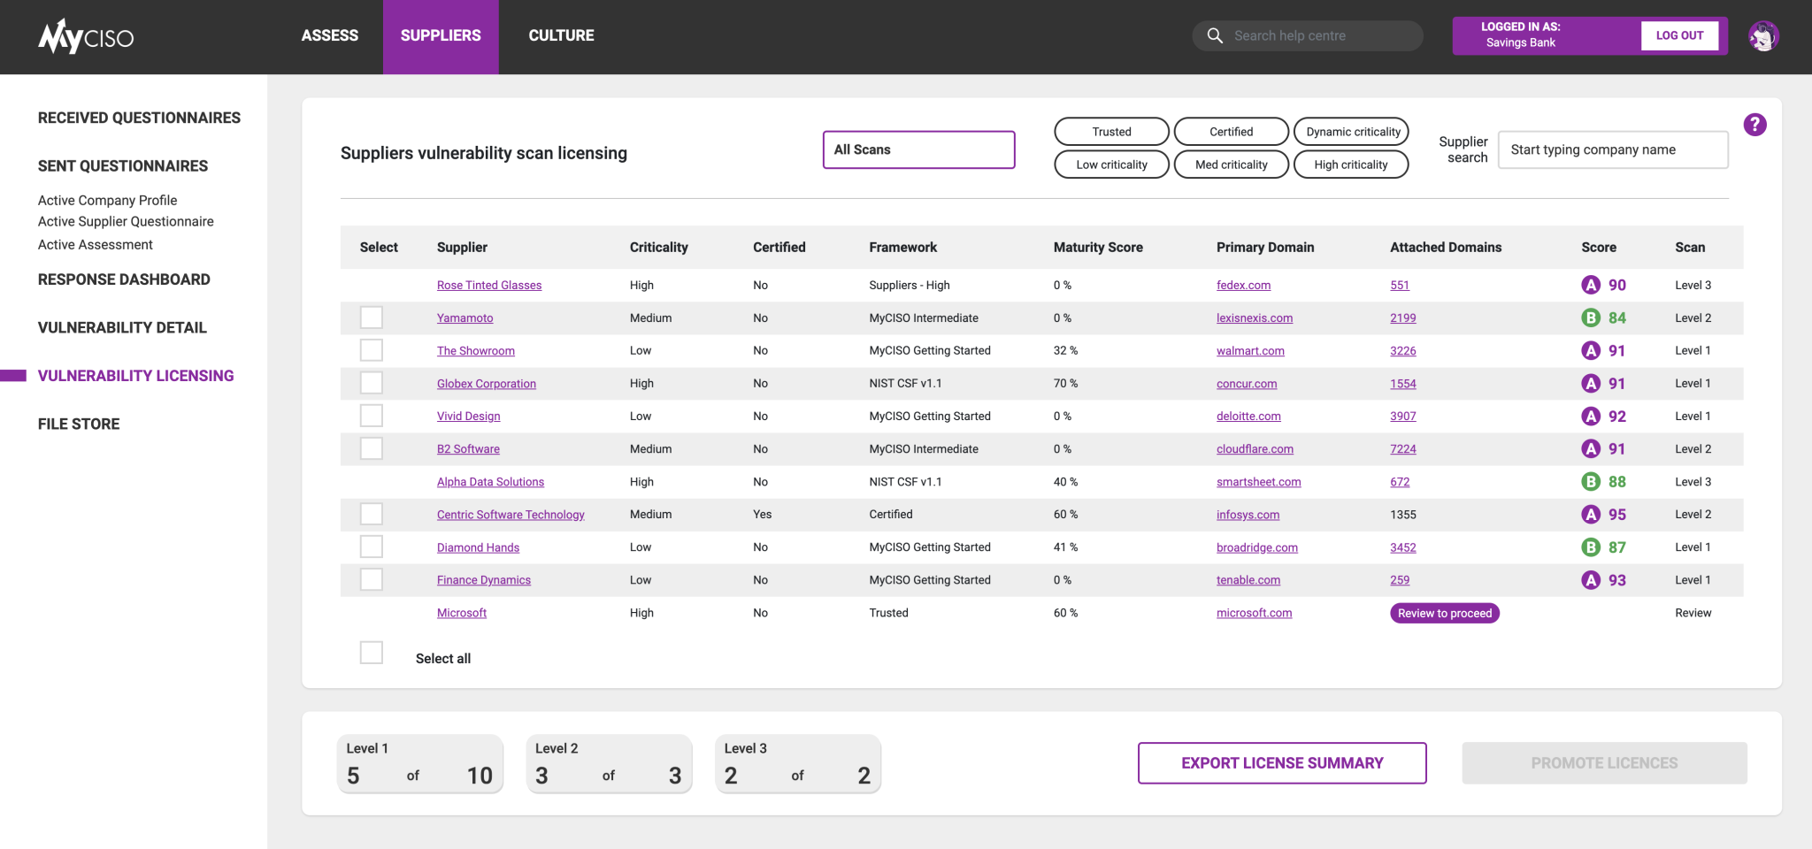Switch to the CULTURE tab

click(x=561, y=35)
